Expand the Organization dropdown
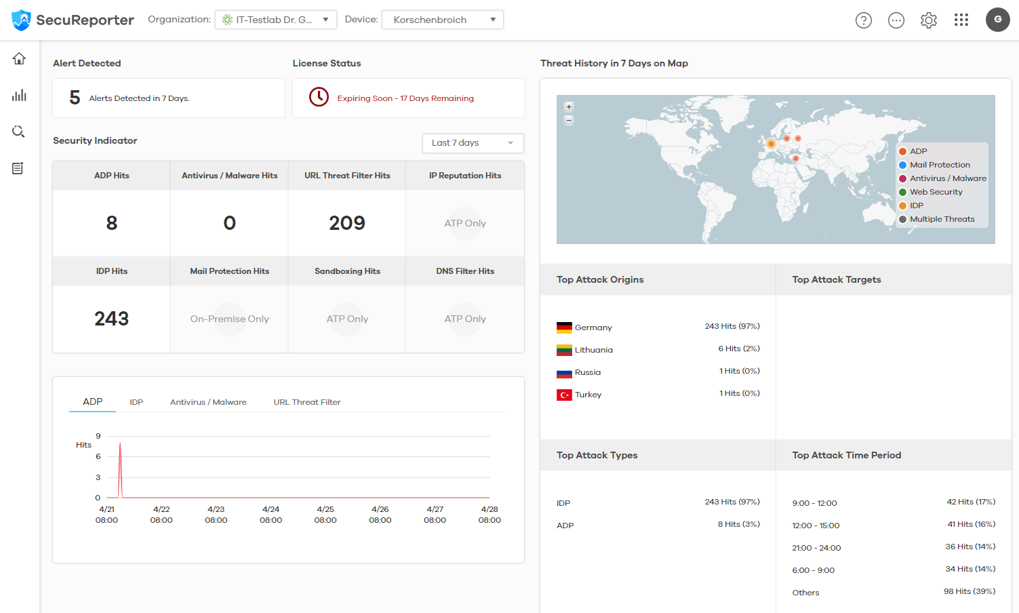 (275, 20)
